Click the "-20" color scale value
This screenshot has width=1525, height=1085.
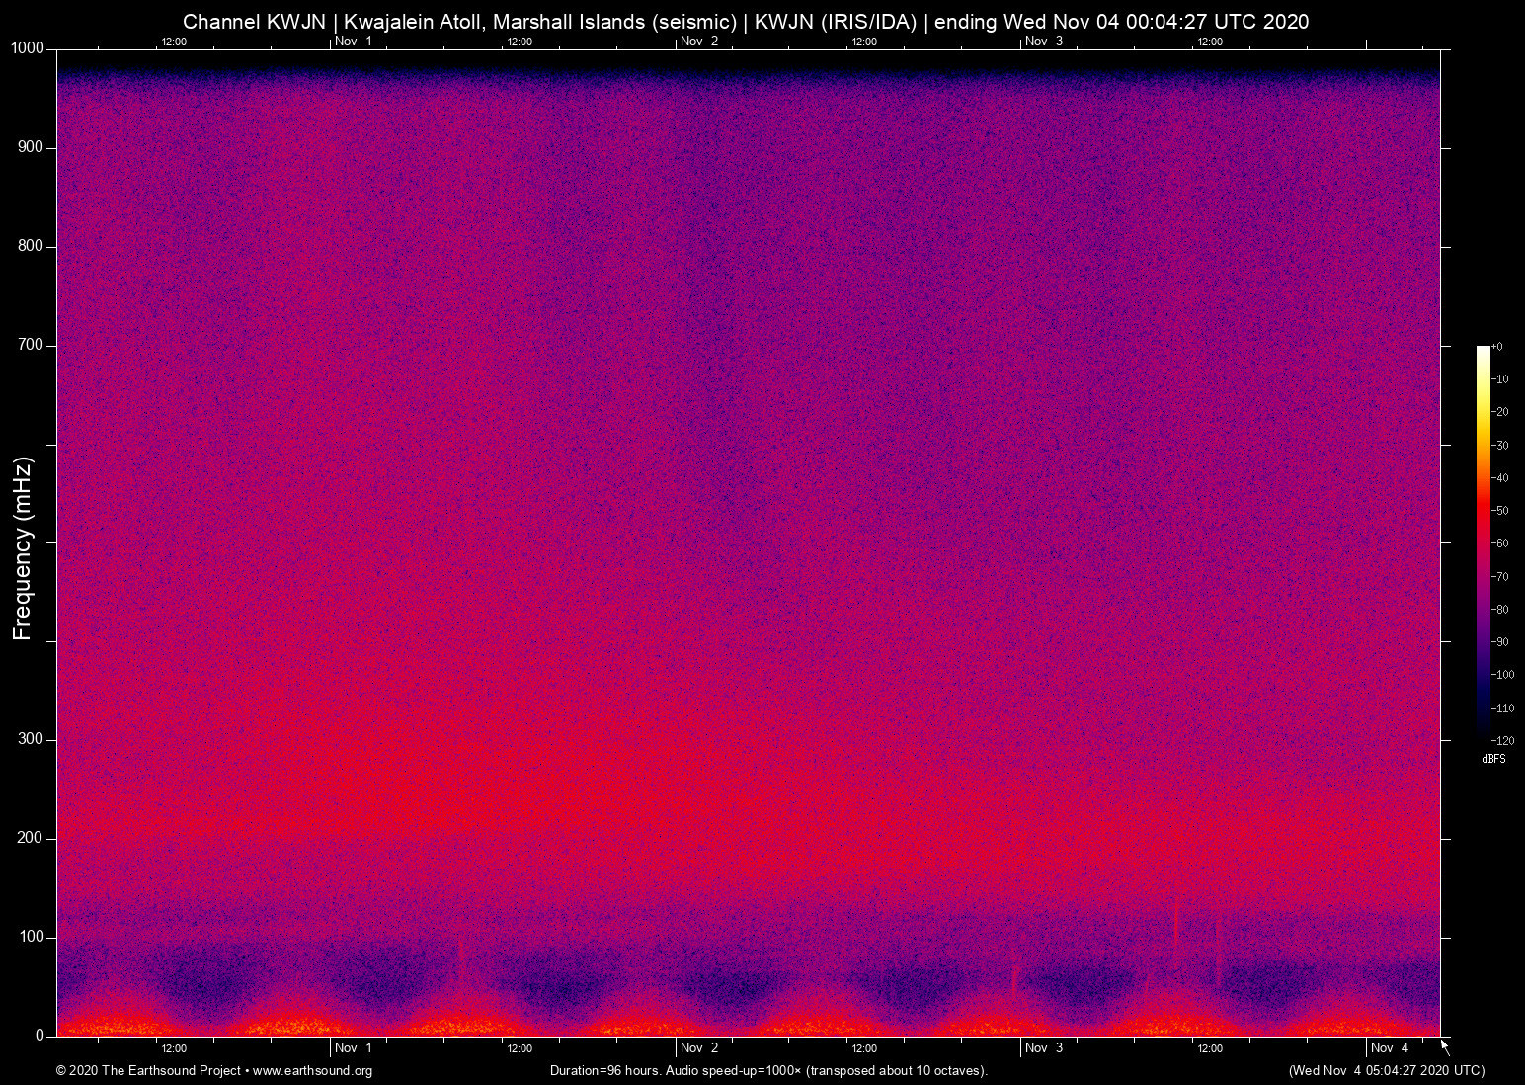coord(1500,412)
